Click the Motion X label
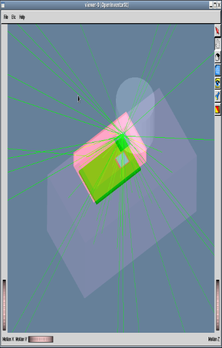 [8, 339]
